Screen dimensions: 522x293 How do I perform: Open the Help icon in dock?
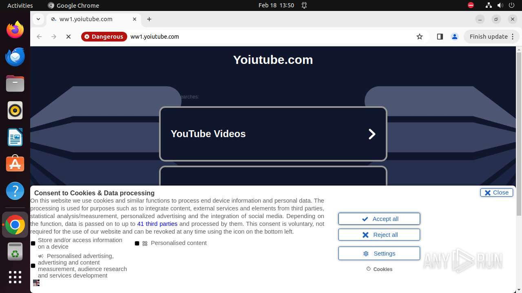click(x=15, y=191)
